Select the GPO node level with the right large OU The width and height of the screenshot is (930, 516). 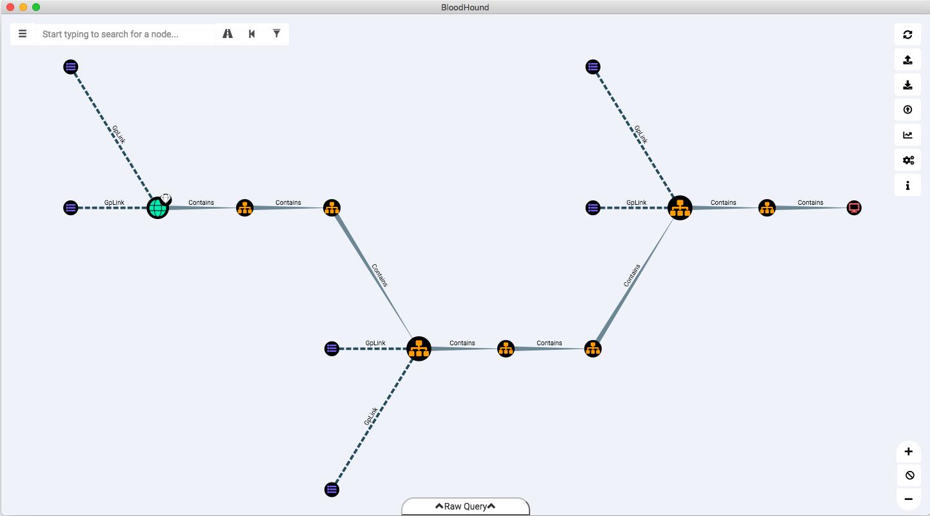point(593,207)
